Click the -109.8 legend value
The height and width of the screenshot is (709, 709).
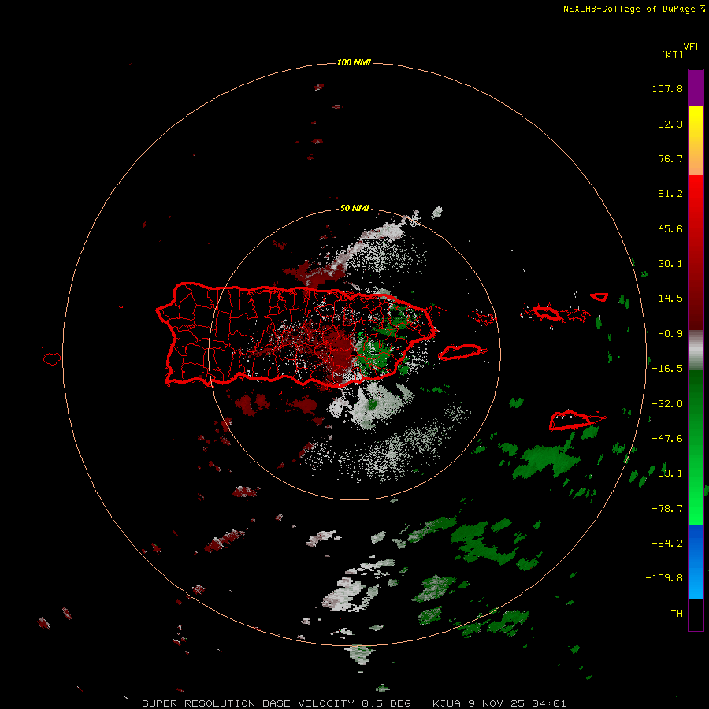664,578
